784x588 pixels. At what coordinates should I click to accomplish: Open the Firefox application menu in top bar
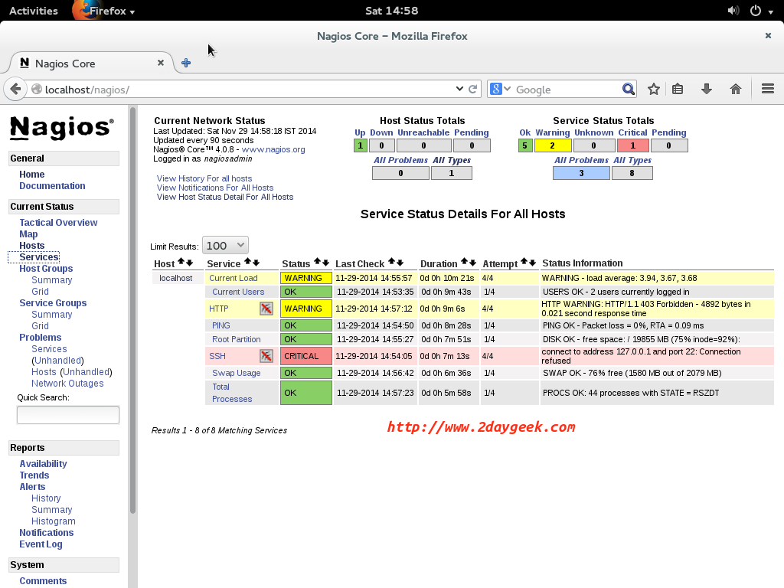pyautogui.click(x=105, y=11)
